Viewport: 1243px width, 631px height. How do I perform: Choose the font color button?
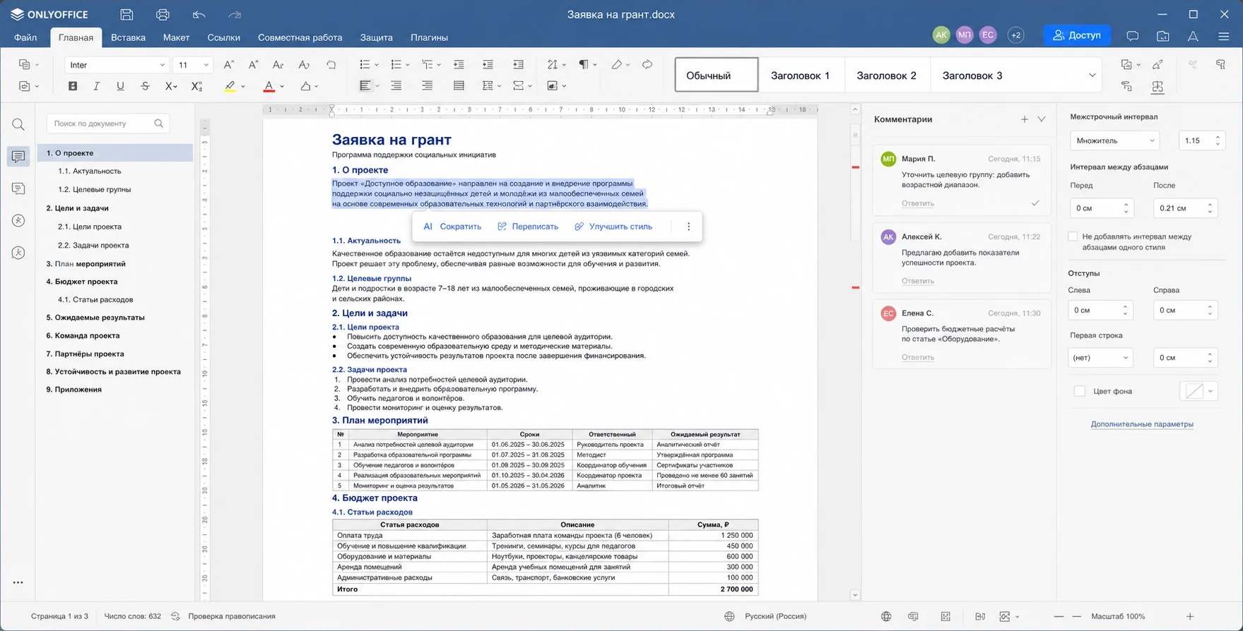coord(269,86)
